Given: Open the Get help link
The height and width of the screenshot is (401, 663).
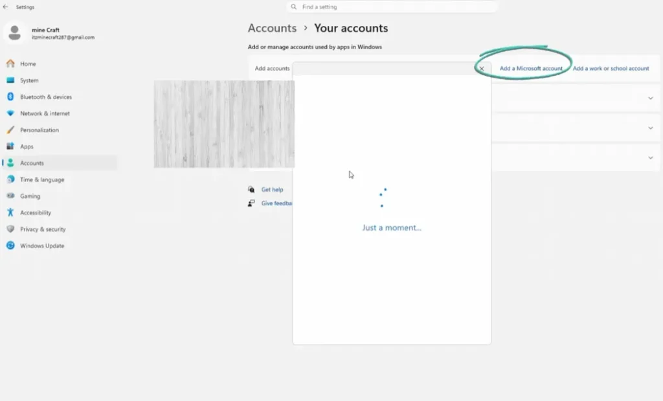Looking at the screenshot, I should coord(273,190).
